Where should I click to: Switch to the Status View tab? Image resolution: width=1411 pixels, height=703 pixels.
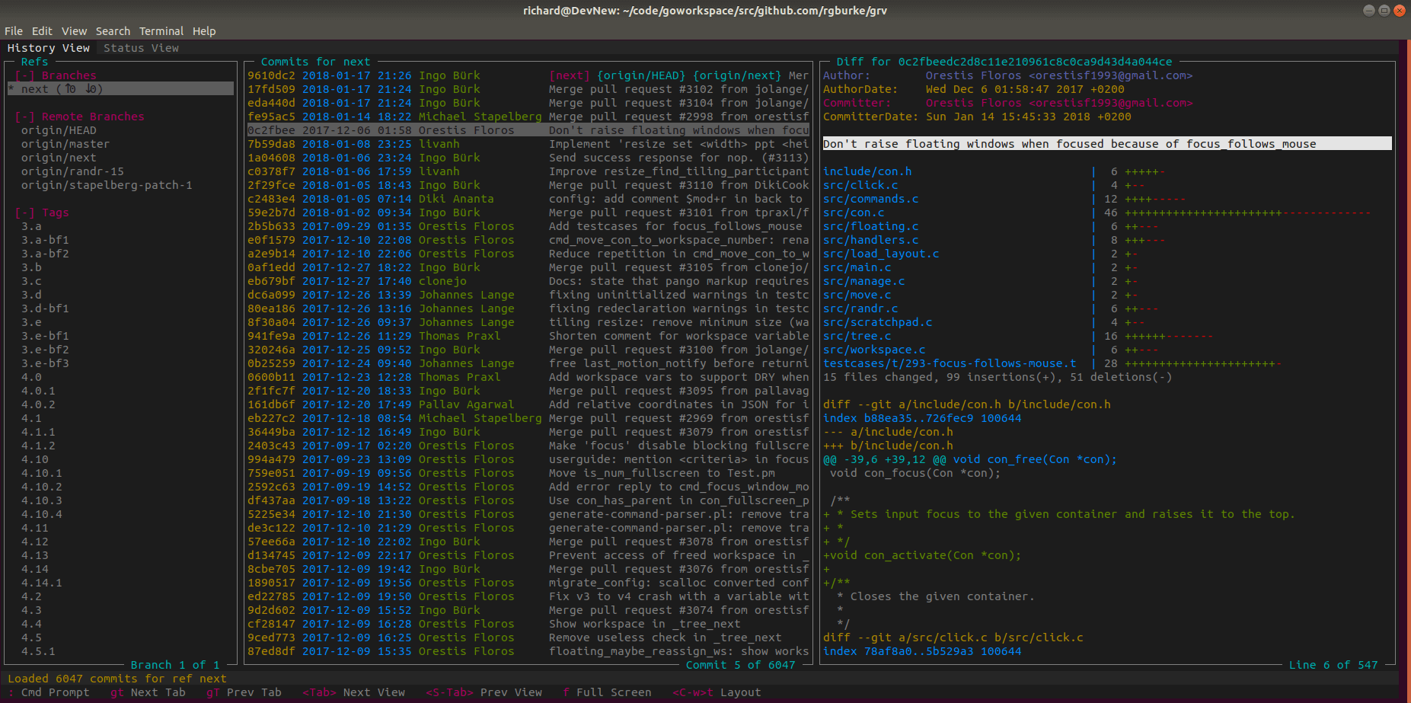[141, 48]
